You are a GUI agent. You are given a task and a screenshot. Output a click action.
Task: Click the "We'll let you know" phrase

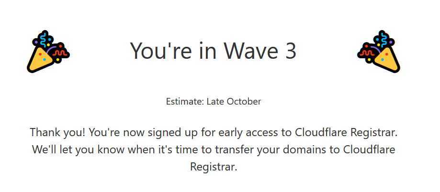(x=79, y=150)
